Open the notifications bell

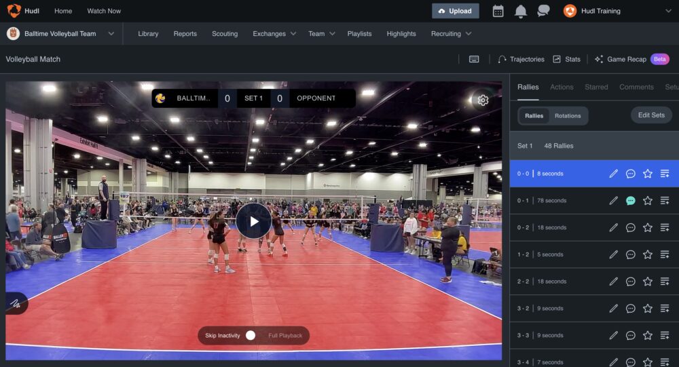tap(521, 11)
